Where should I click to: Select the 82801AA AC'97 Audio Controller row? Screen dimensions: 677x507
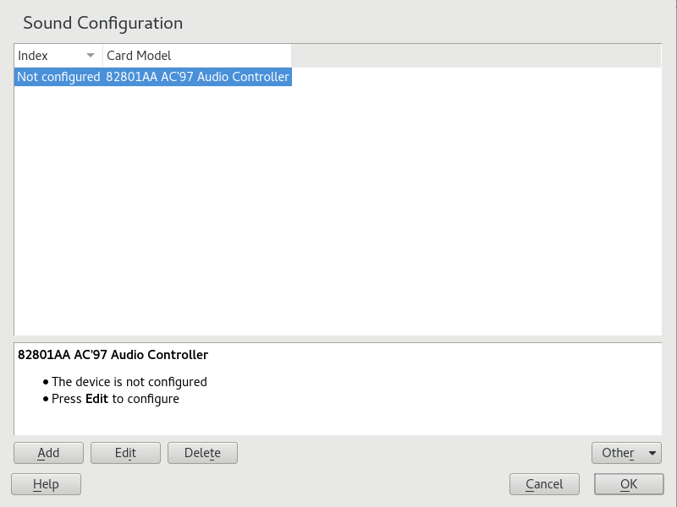pos(197,77)
